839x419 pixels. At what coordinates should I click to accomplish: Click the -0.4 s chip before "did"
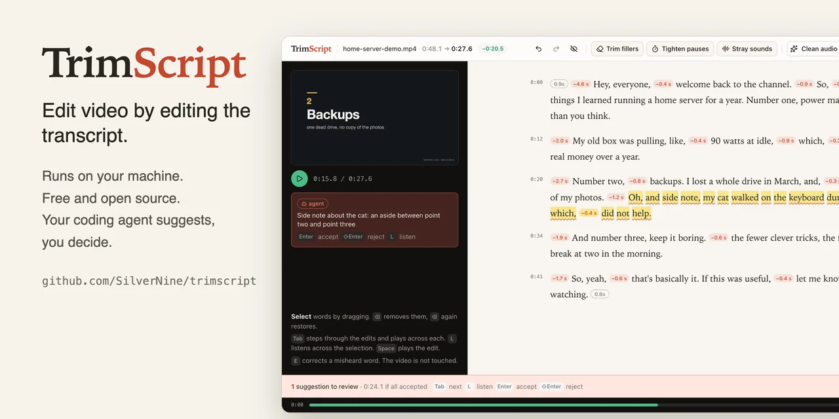coord(589,213)
